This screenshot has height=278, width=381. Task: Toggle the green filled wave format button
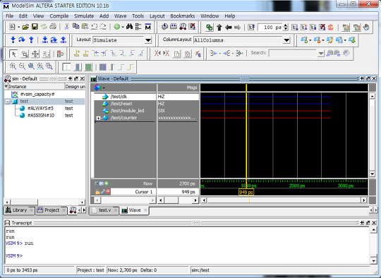pos(88,67)
